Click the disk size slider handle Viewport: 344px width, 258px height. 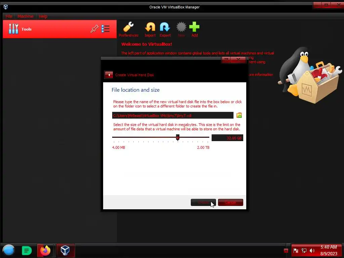(178, 137)
